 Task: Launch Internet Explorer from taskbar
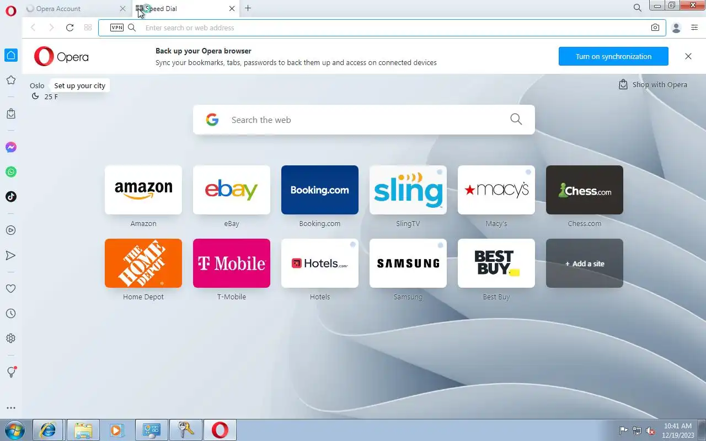(x=48, y=430)
